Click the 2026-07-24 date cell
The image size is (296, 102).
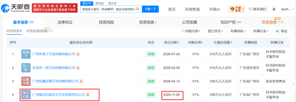click(171, 54)
